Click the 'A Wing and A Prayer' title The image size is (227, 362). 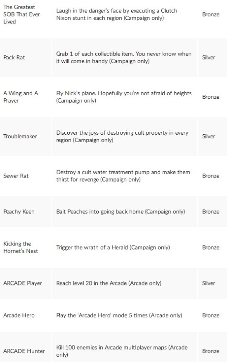coord(21,97)
